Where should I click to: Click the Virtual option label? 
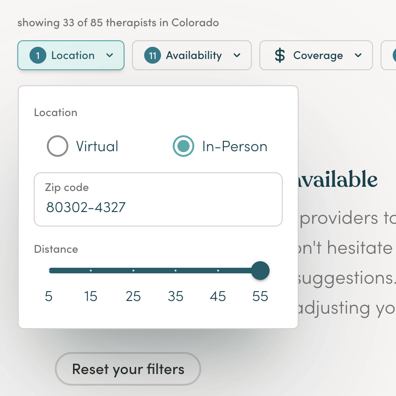97,147
